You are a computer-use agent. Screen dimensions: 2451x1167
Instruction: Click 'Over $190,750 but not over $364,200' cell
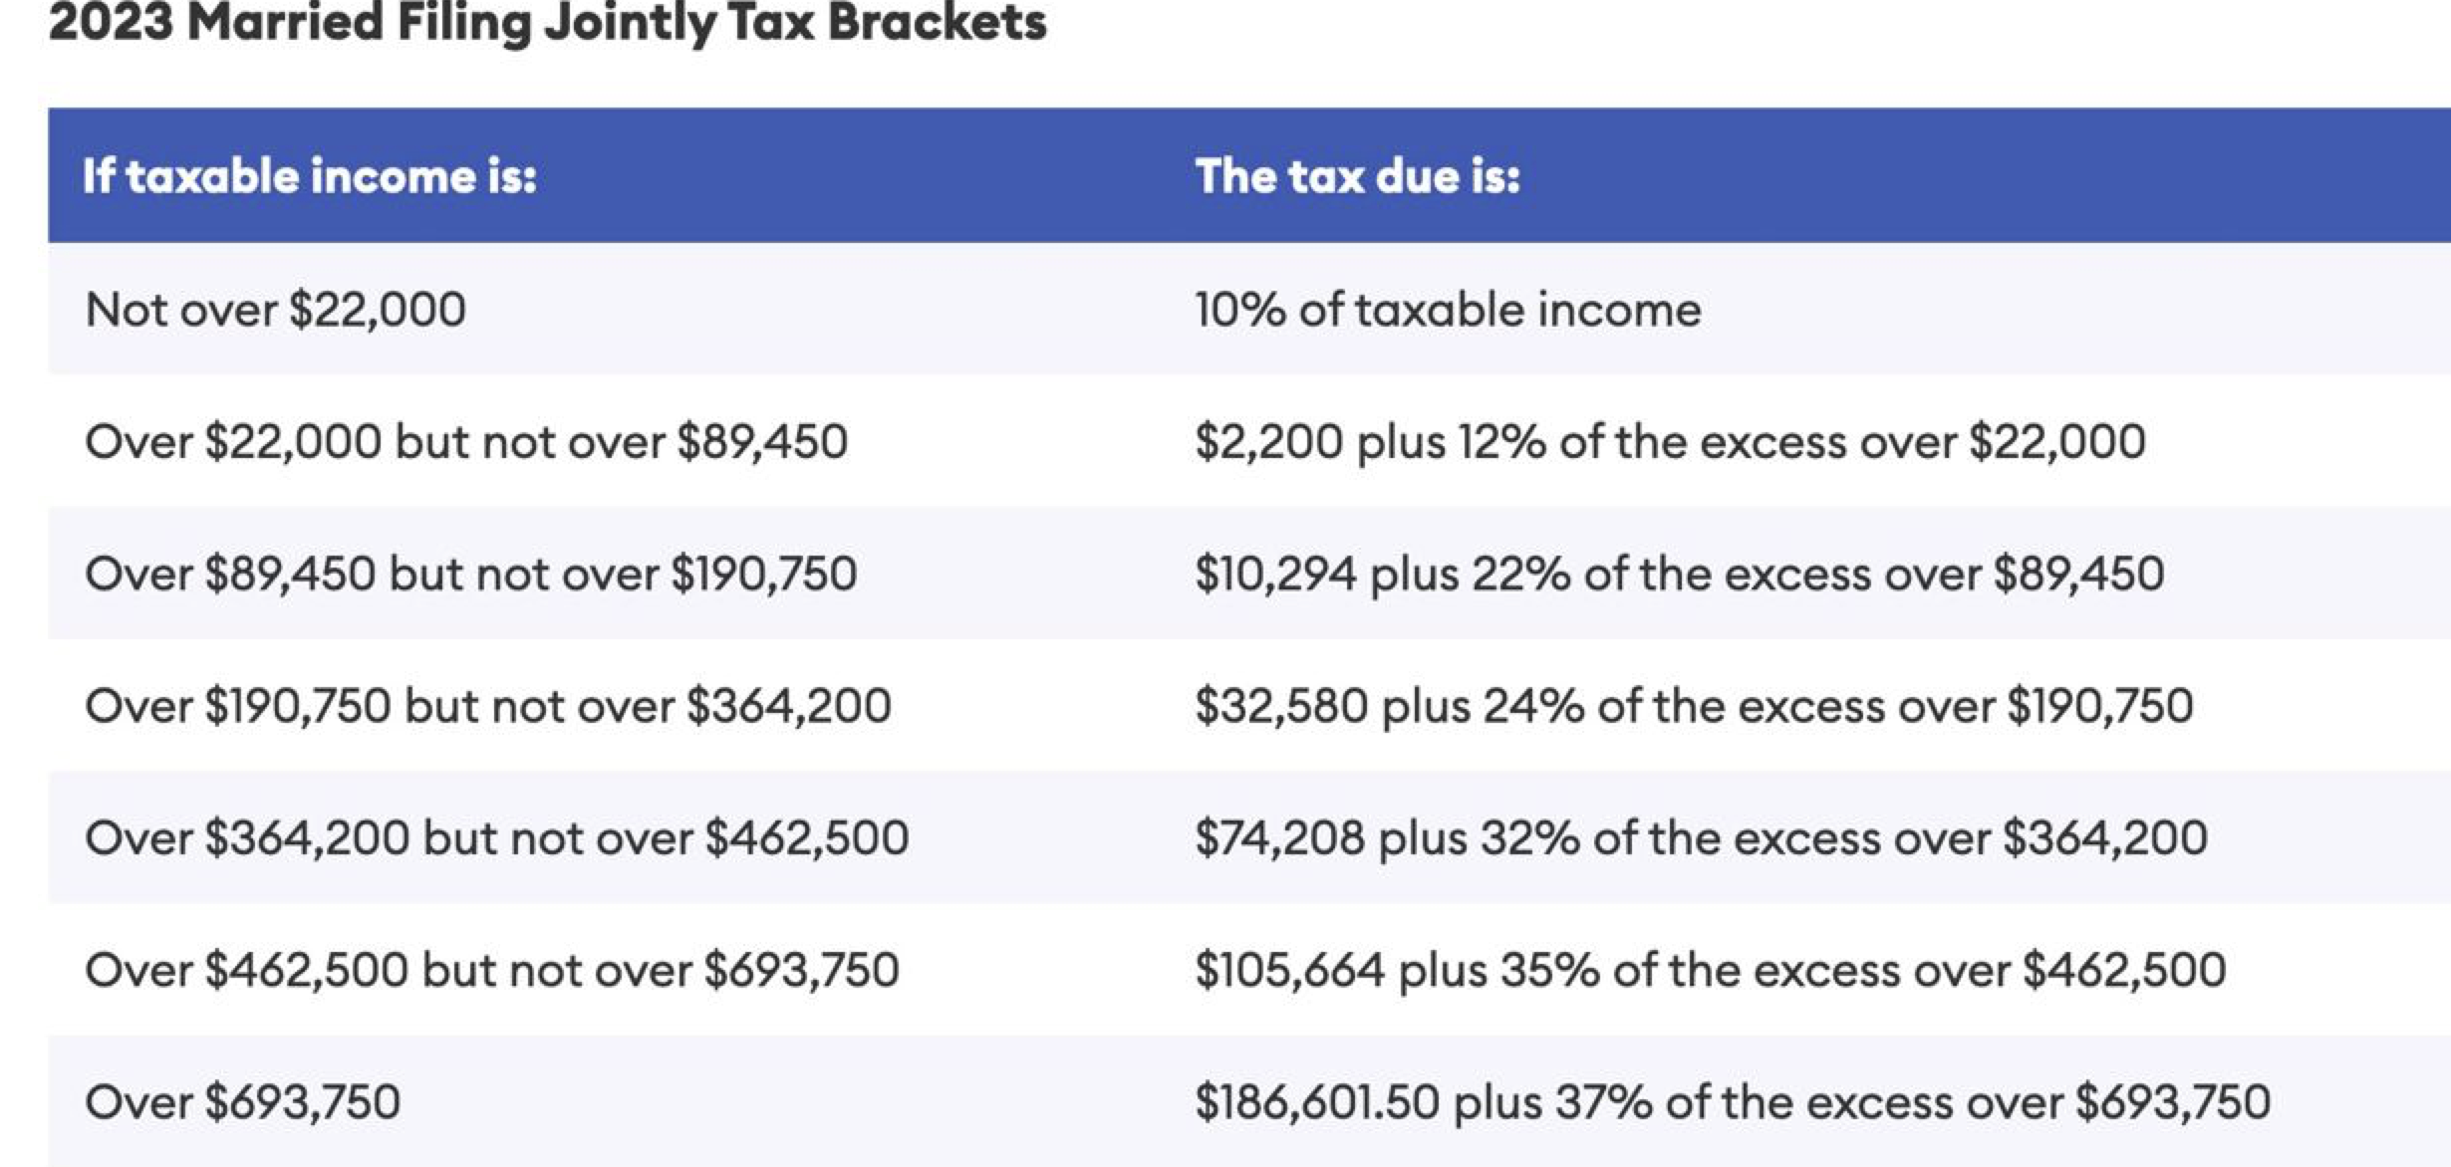[487, 706]
